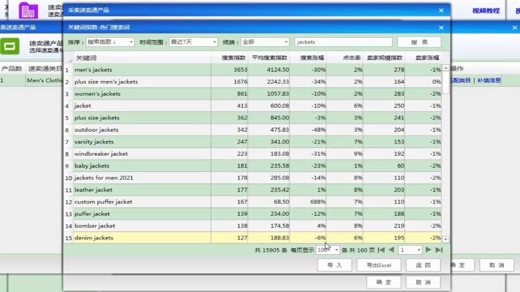This screenshot has height=292, width=520.
Task: Select the "leather jacket" row
Action: (253, 190)
